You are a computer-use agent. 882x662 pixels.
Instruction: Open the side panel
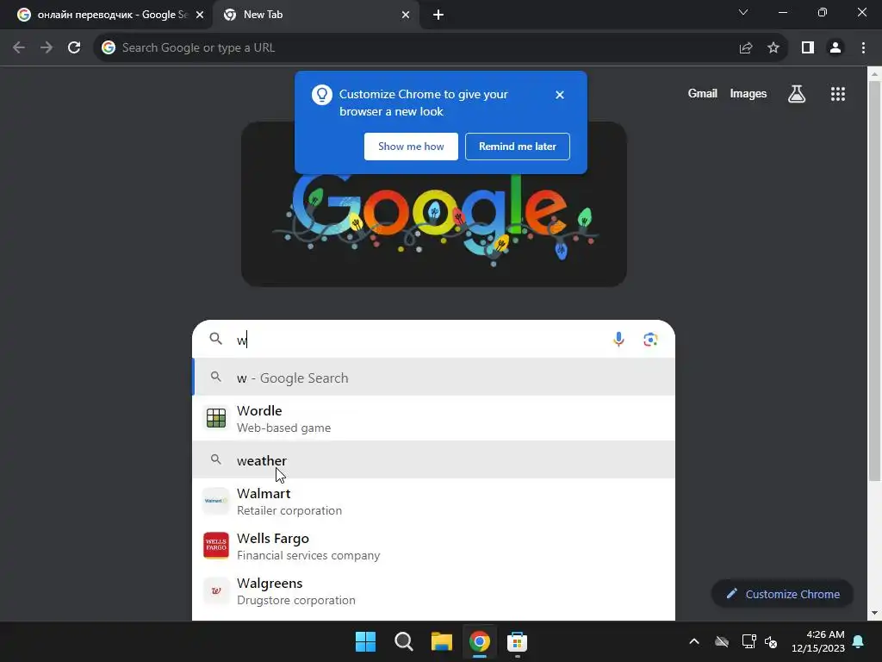(x=808, y=48)
